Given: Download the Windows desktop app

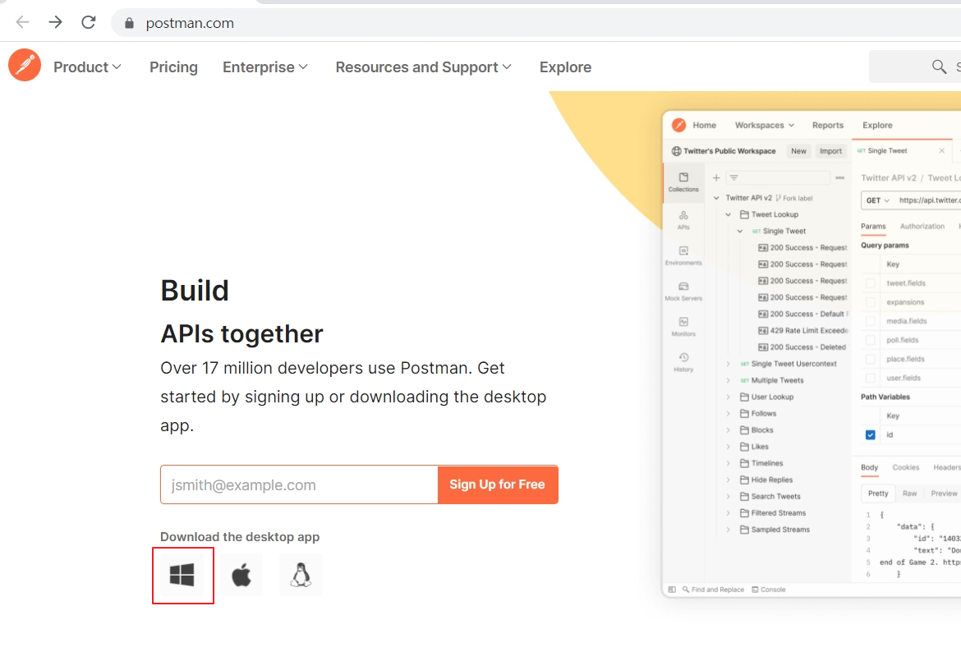Looking at the screenshot, I should point(182,575).
